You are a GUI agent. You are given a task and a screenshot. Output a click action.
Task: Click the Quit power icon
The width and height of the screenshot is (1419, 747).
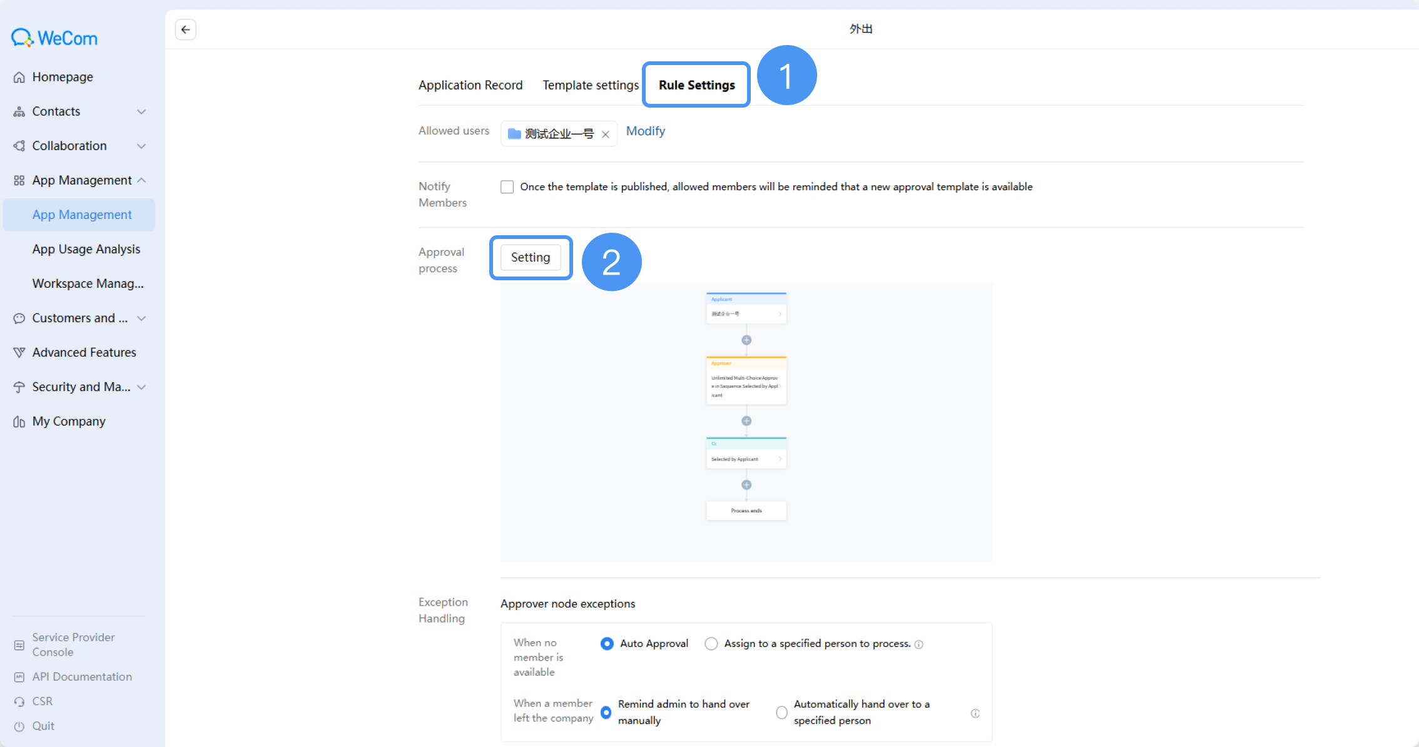(x=19, y=726)
